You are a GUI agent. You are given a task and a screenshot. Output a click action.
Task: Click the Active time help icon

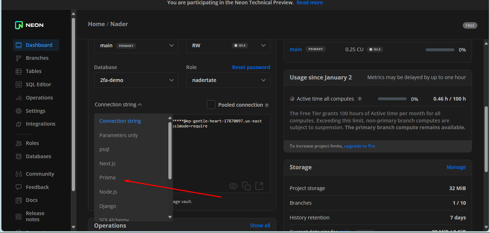point(360,99)
